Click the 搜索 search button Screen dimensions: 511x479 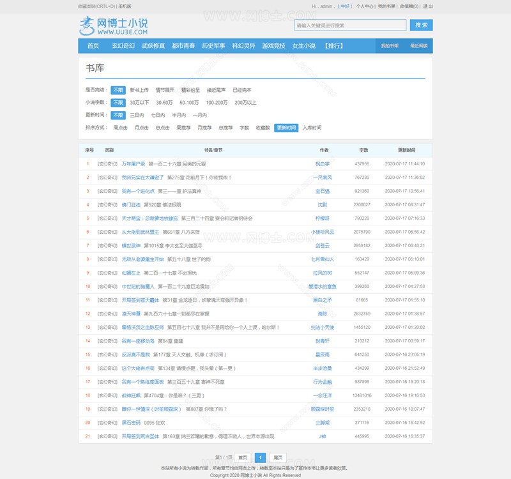coord(421,25)
